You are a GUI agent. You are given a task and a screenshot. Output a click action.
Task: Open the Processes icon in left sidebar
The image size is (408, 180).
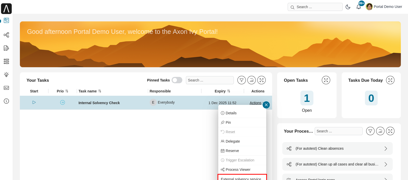click(6, 35)
